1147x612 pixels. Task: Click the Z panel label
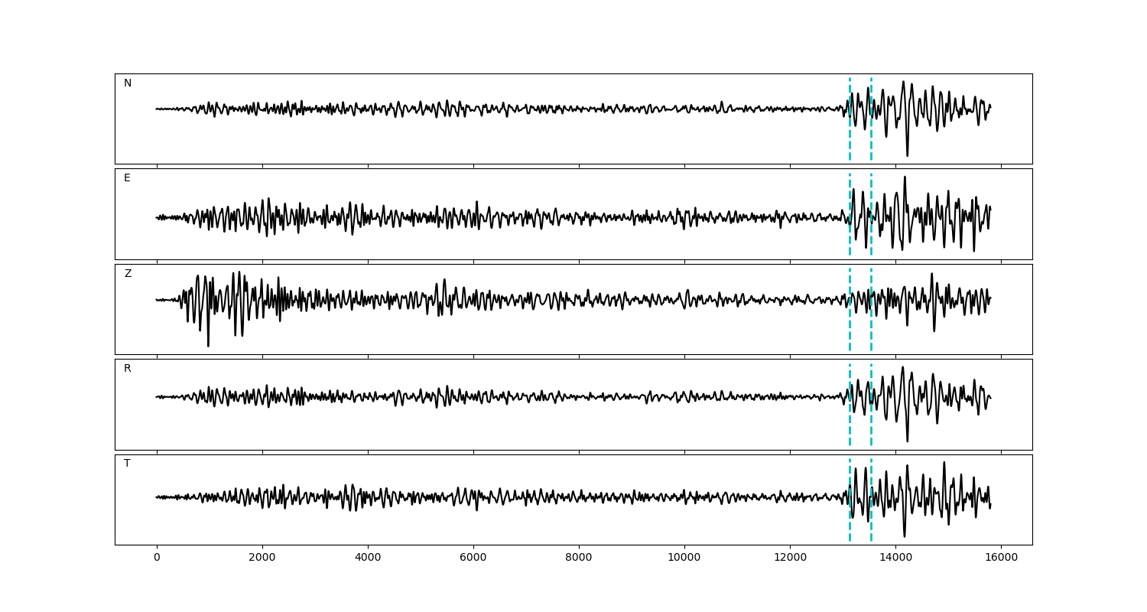click(128, 274)
